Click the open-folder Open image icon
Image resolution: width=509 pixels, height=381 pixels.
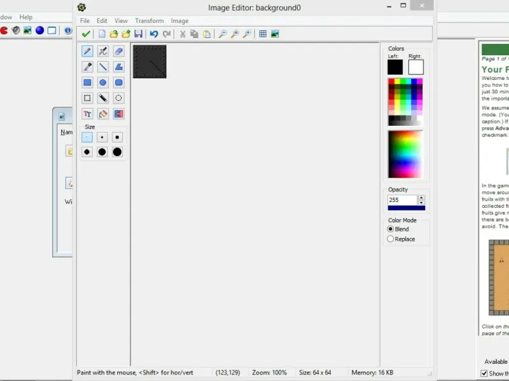(x=114, y=34)
